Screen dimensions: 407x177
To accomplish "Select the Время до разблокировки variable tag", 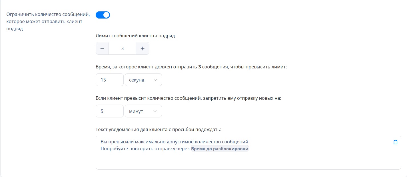I will point(220,148).
